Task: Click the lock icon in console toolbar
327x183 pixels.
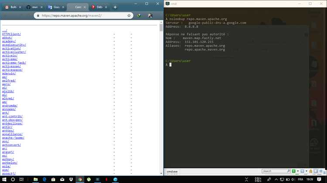Action: [310, 171]
